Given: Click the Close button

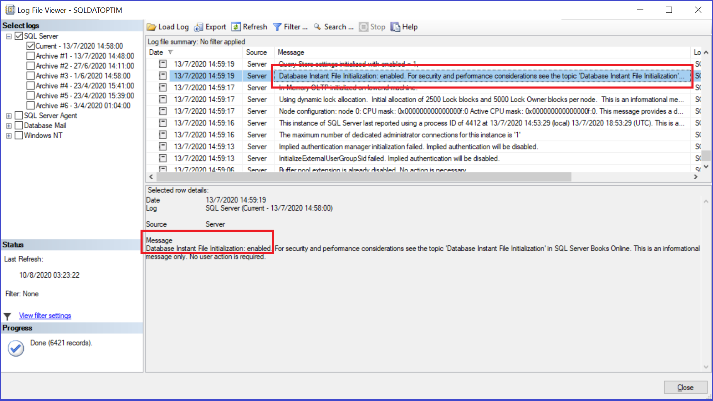Looking at the screenshot, I should pyautogui.click(x=685, y=387).
